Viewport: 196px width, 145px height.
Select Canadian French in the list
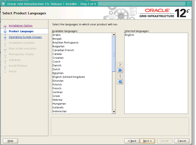coord(82,50)
